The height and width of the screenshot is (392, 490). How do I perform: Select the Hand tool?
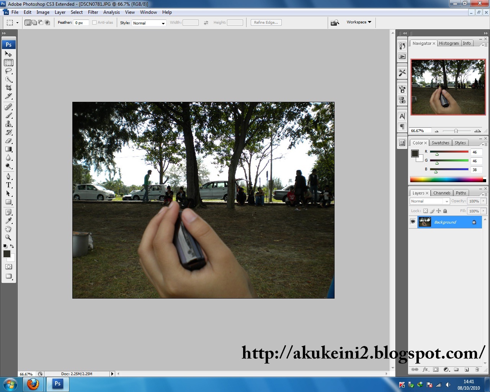pyautogui.click(x=8, y=229)
